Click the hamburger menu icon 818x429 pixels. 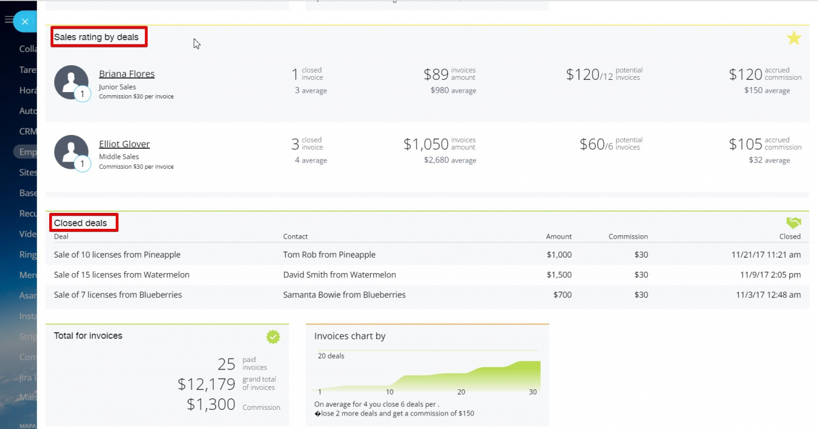click(8, 20)
